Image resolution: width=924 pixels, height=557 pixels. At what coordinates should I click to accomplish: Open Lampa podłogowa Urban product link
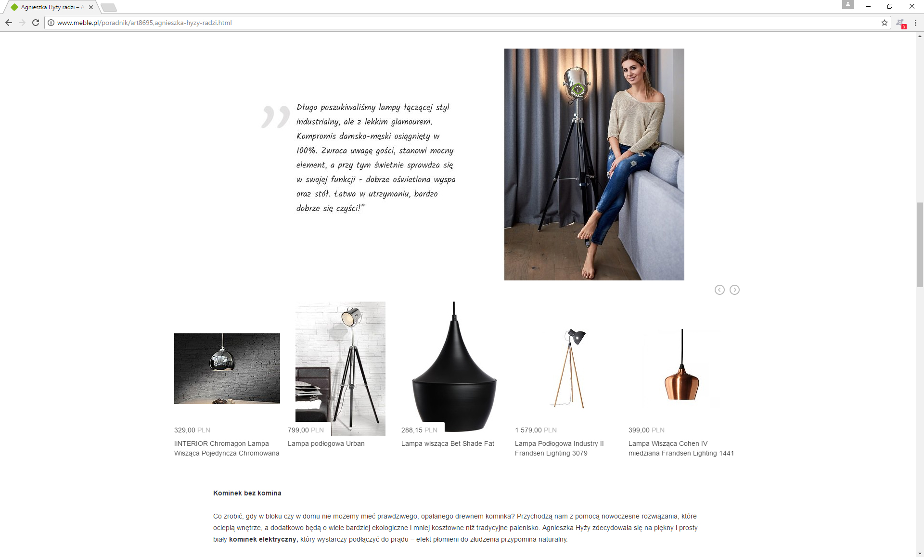click(x=326, y=443)
